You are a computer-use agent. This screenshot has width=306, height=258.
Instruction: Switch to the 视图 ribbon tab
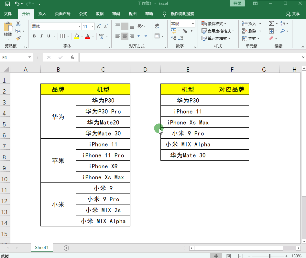[x=133, y=14]
